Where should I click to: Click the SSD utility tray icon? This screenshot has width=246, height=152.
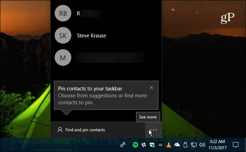tap(160, 145)
